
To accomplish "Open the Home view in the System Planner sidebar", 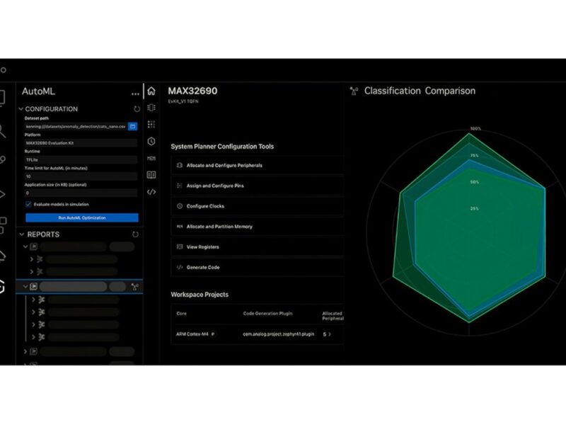I will pos(151,91).
